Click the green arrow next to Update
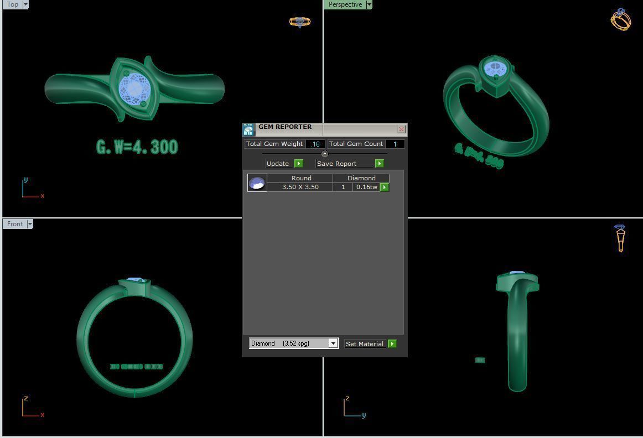 coord(299,164)
